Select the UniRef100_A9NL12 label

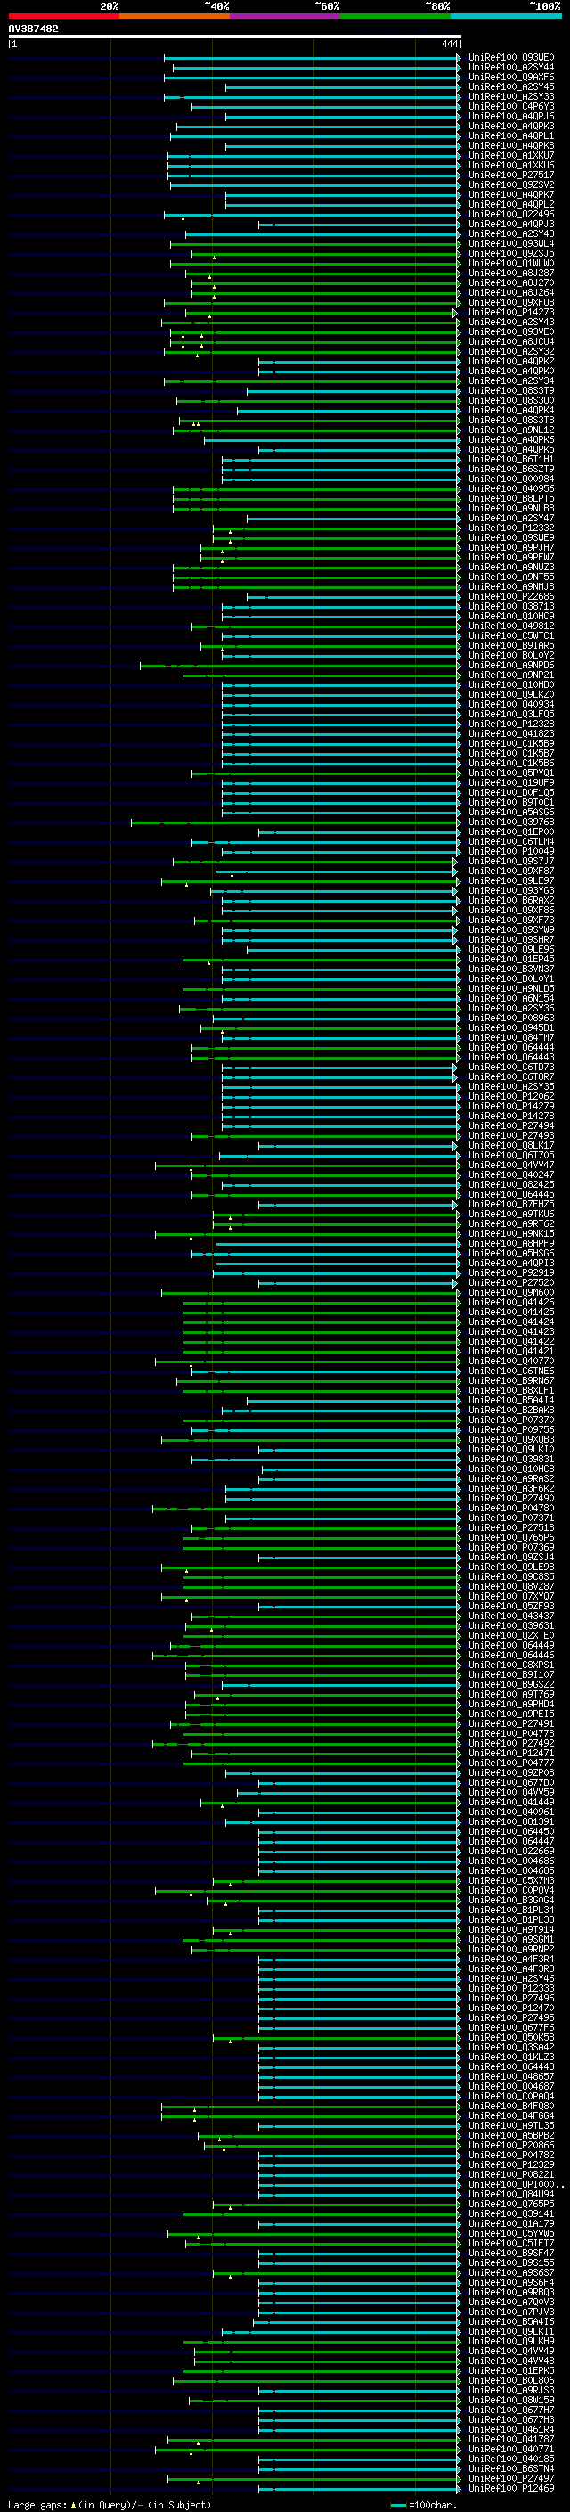tap(510, 430)
